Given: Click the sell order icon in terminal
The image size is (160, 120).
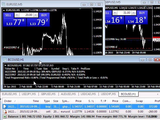Looking at the screenshot, I should [5, 111].
